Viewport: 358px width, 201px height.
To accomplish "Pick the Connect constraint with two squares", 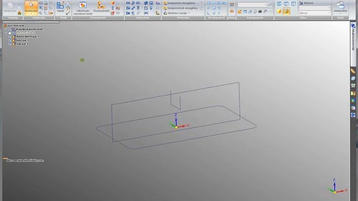I will [133, 8].
